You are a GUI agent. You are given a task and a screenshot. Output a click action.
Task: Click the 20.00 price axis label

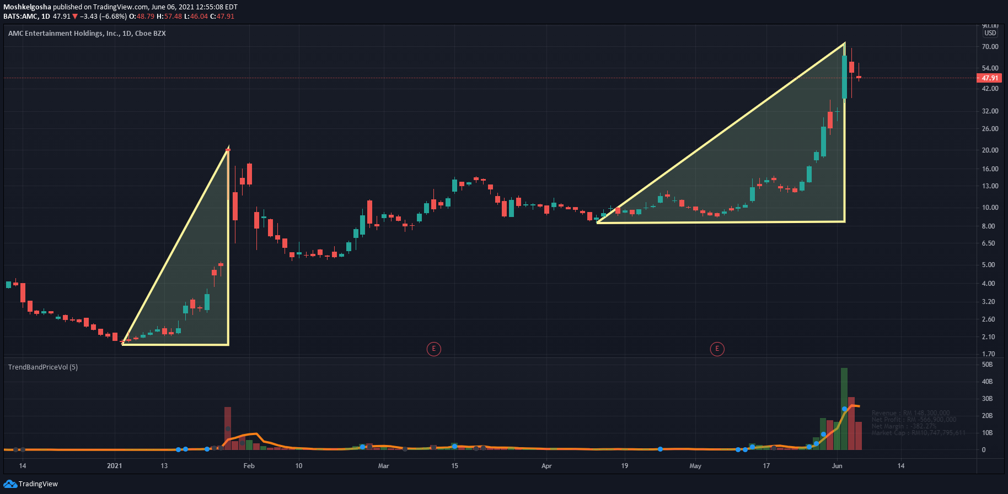coord(990,150)
